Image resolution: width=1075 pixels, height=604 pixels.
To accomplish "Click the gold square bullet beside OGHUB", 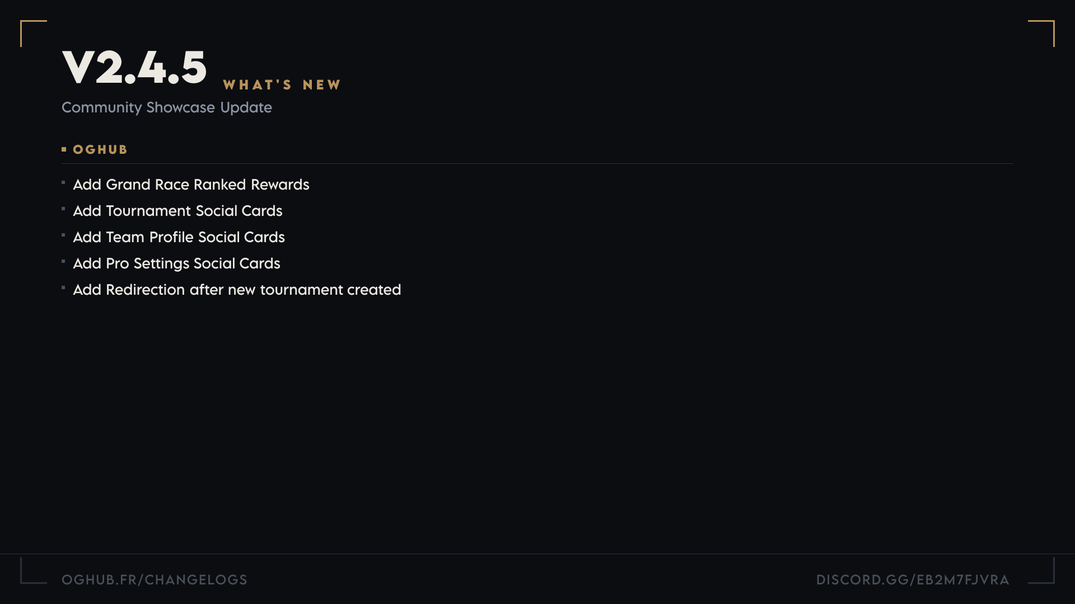I will click(x=64, y=149).
